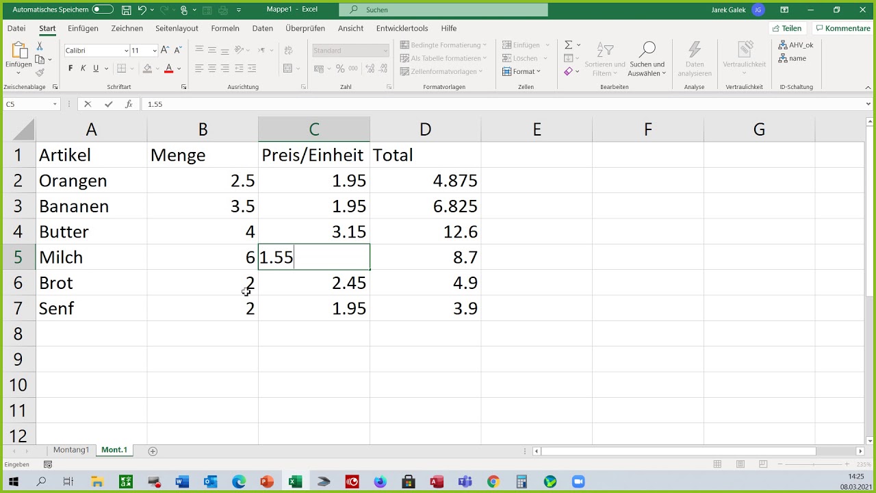876x493 pixels.
Task: Click the percent style icon
Action: click(340, 68)
